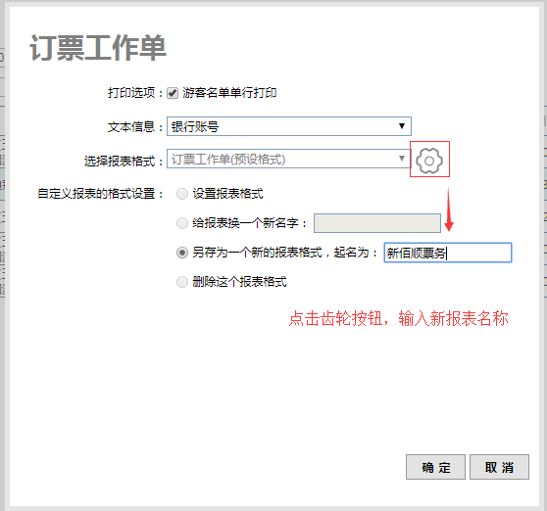
Task: Focus the 起名为 input containing 新佰顺票务
Action: tap(448, 253)
